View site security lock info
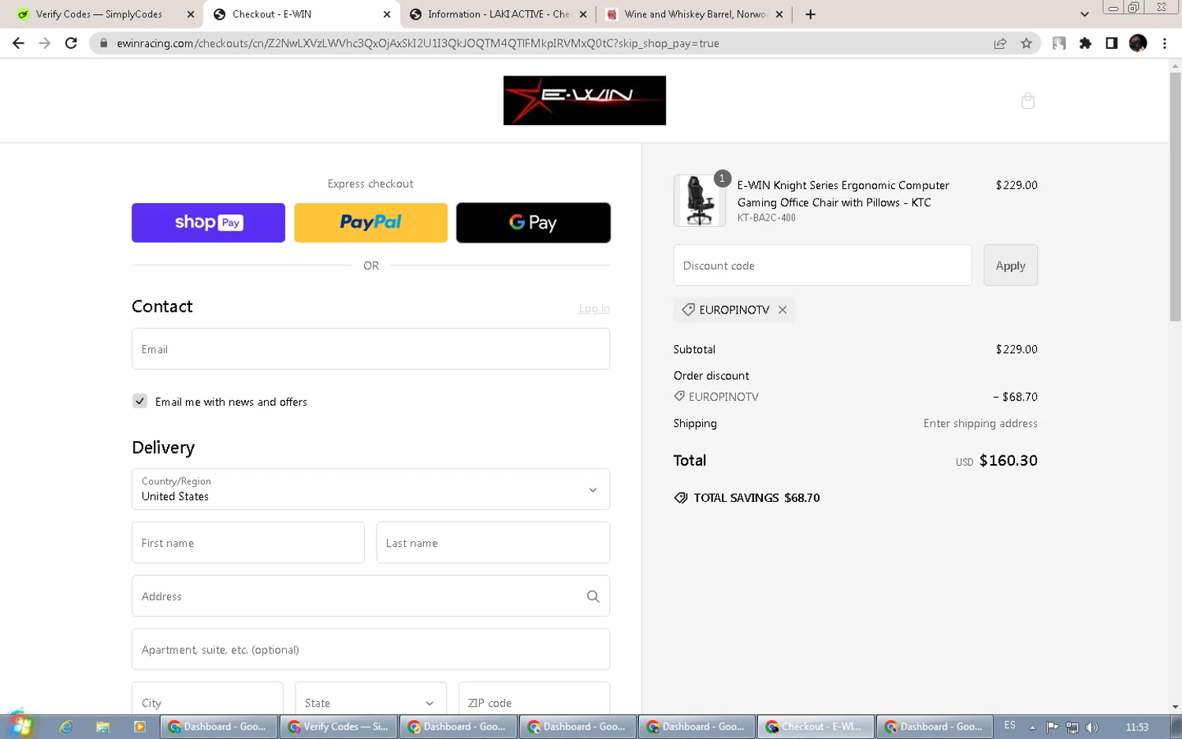 pos(103,43)
